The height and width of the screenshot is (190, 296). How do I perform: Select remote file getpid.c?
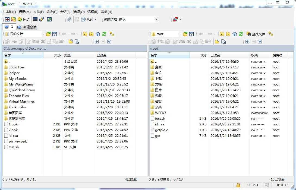[161, 130]
